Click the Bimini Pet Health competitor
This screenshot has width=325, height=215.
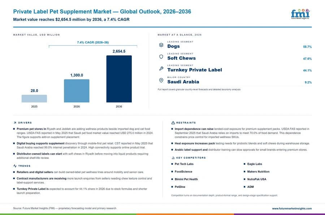(x=186, y=179)
